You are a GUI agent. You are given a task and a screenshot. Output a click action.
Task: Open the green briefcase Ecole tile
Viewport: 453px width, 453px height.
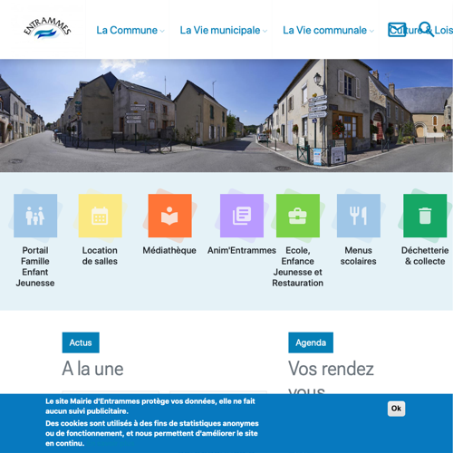tap(298, 216)
